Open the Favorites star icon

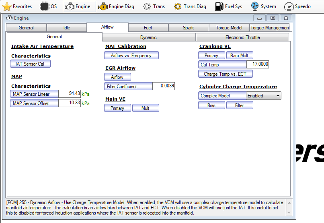[7, 6]
